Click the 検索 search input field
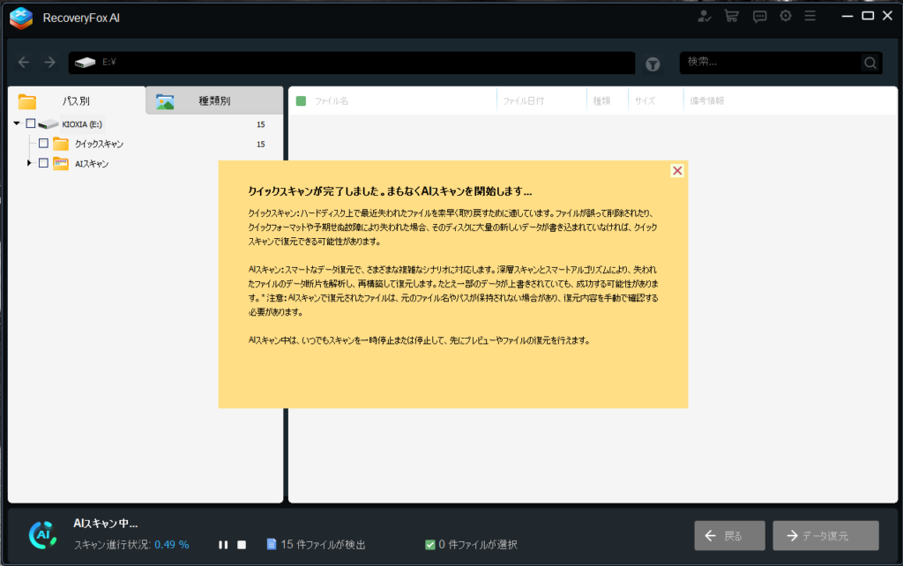This screenshot has width=903, height=566. (769, 63)
